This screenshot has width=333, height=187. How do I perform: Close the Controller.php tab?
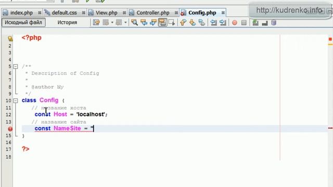click(176, 13)
